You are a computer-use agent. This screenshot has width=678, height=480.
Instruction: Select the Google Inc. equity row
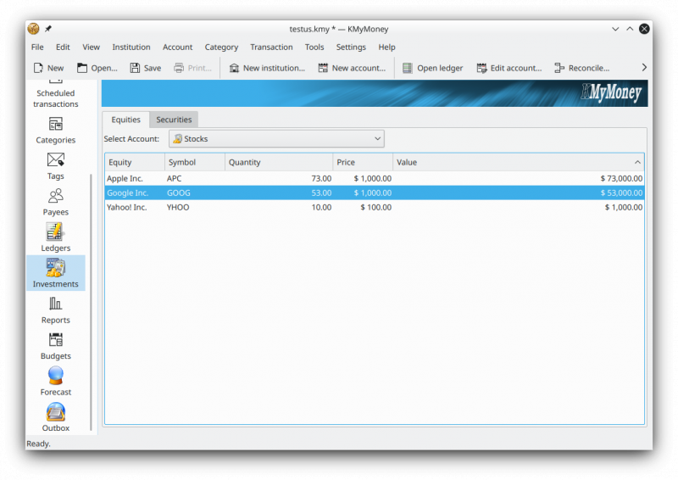coord(375,193)
